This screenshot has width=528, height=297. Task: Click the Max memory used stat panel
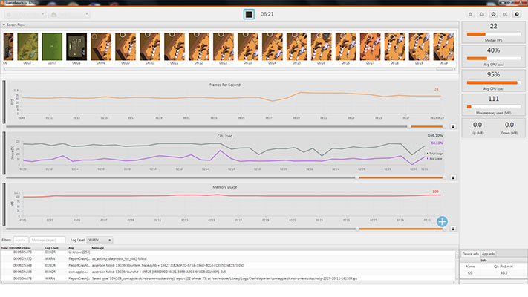[493, 105]
